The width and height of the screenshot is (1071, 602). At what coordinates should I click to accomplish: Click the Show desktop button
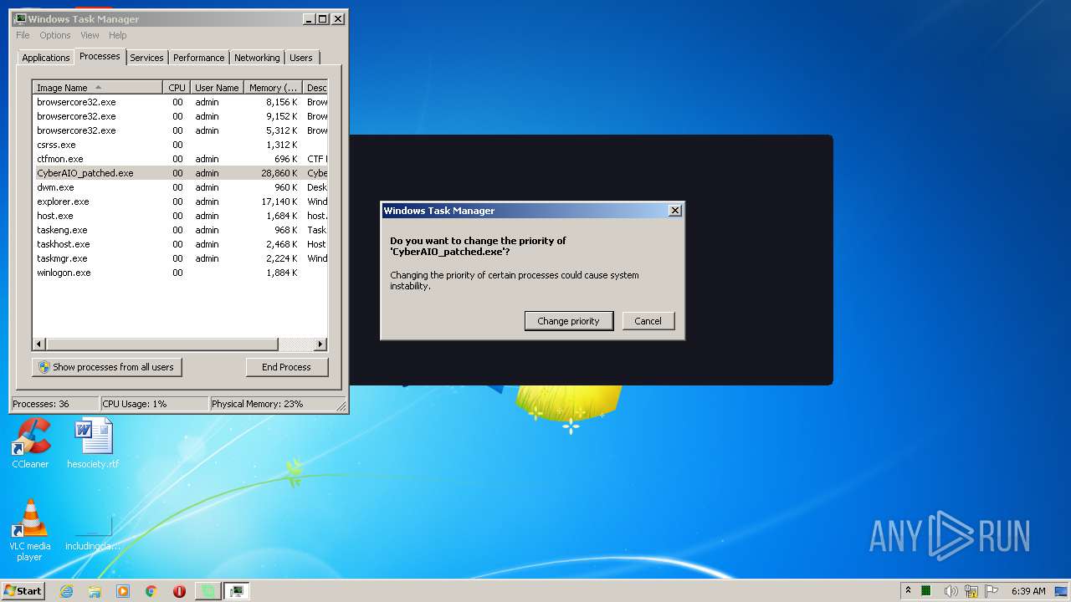pyautogui.click(x=1061, y=591)
